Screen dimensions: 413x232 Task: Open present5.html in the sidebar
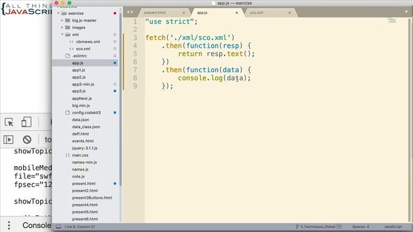pos(85,212)
